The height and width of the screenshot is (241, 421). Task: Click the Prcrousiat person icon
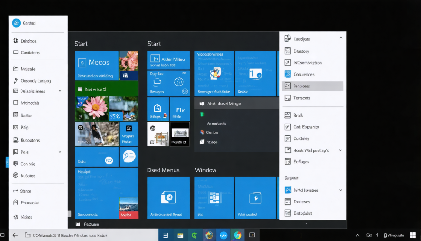point(15,202)
